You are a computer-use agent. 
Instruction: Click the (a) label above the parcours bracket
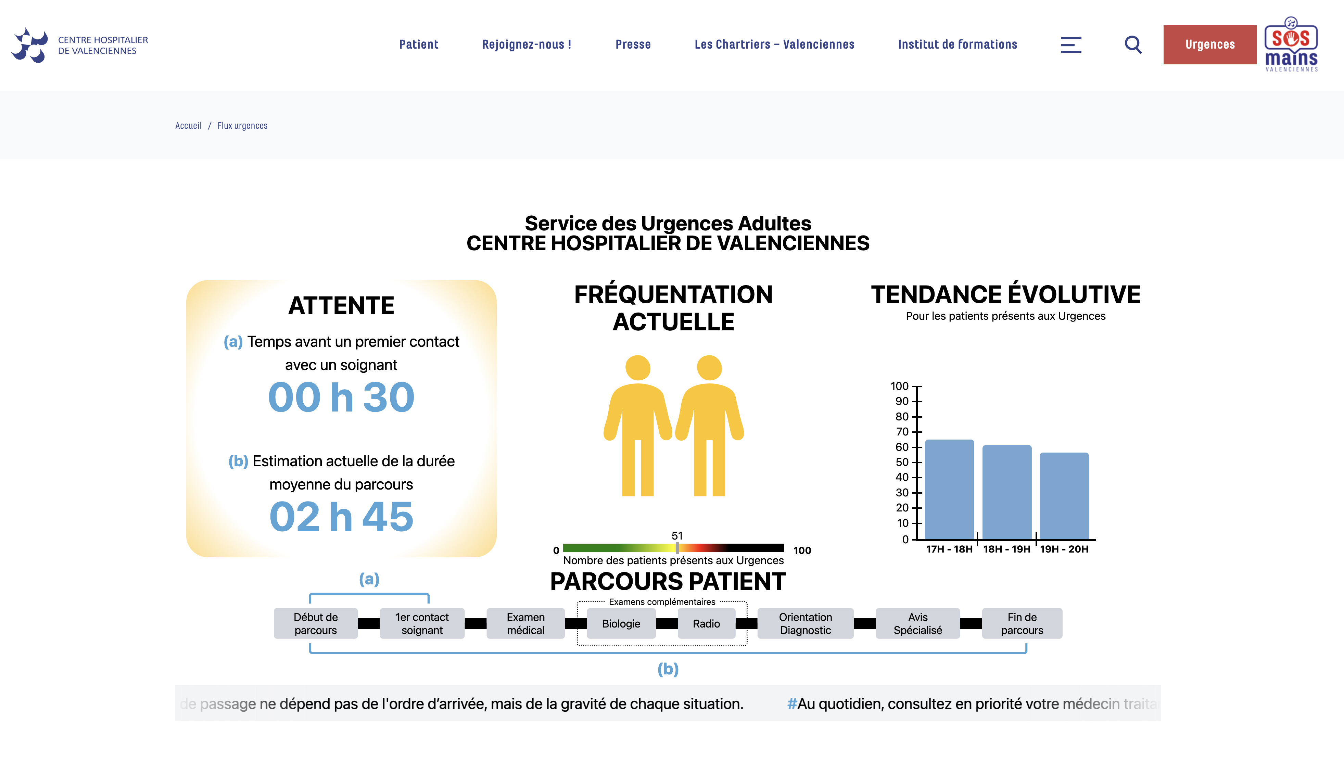(369, 579)
